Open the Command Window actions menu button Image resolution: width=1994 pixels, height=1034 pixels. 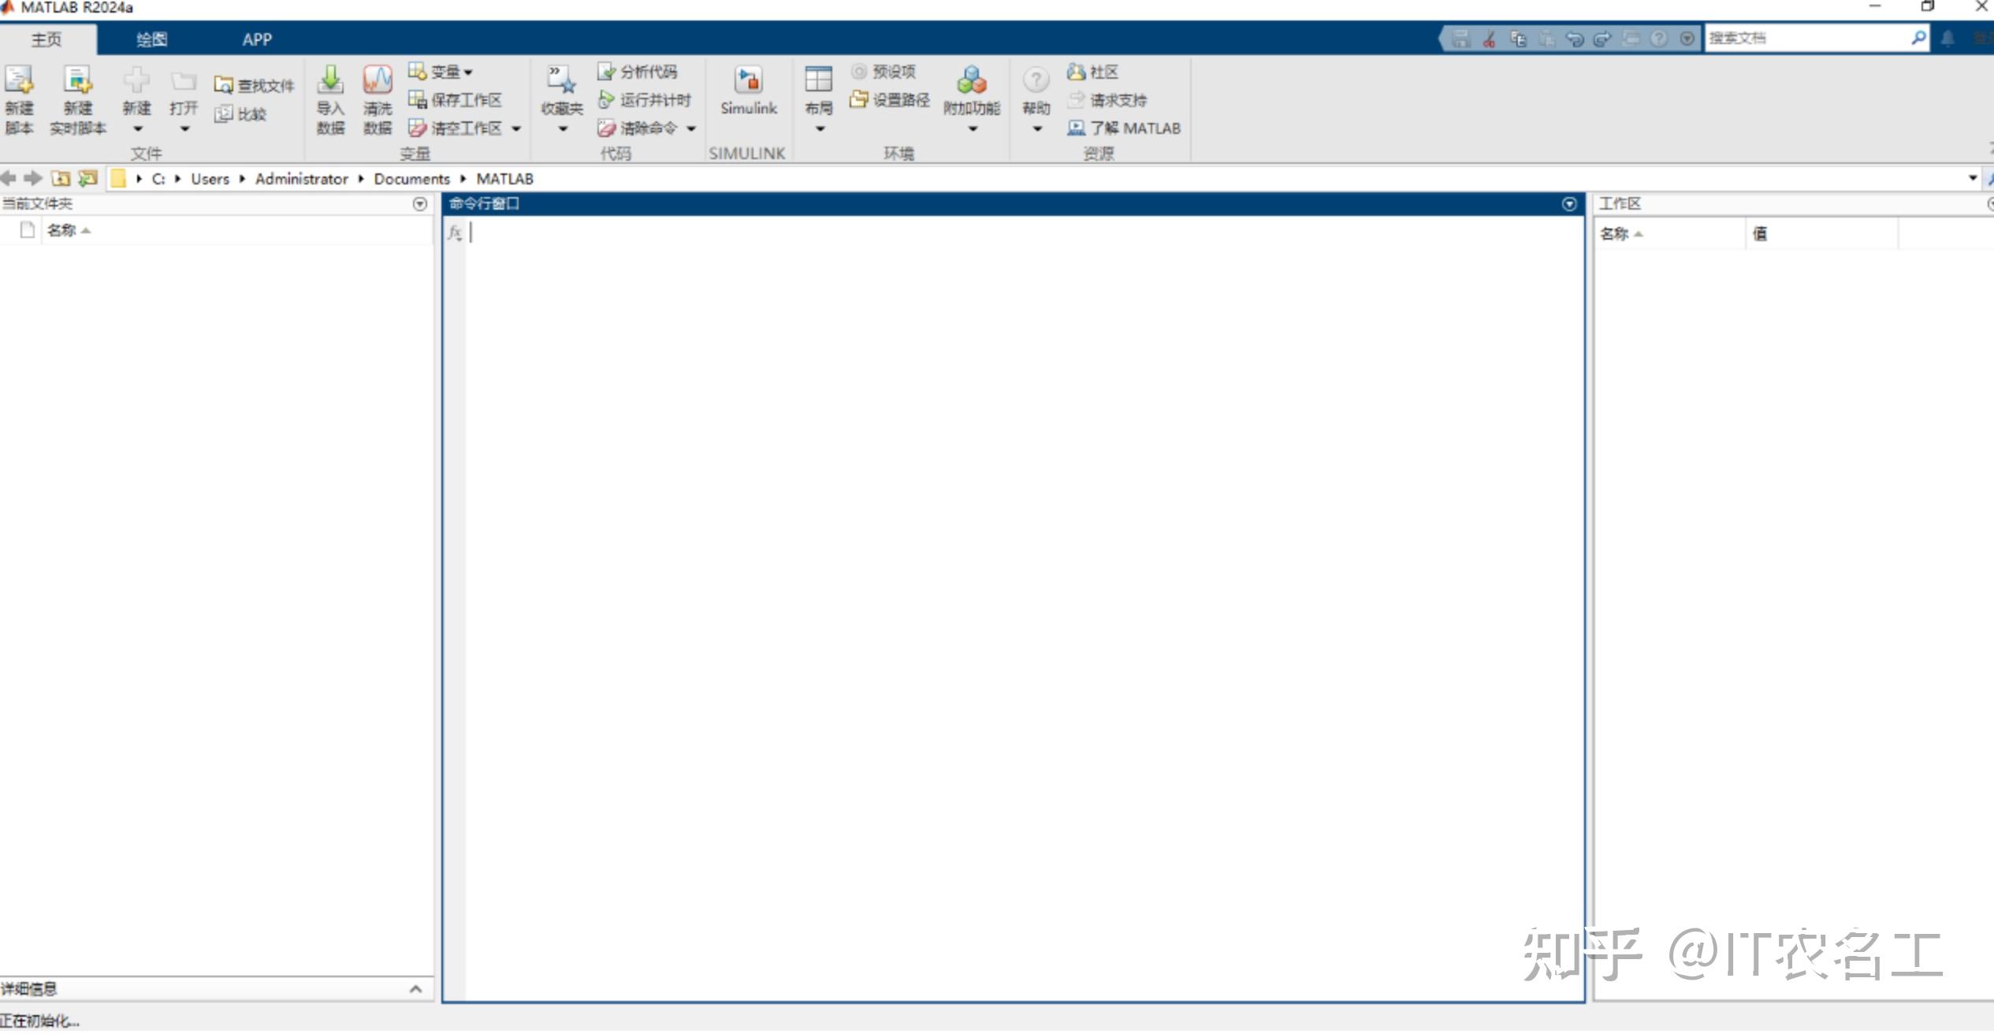click(1568, 204)
